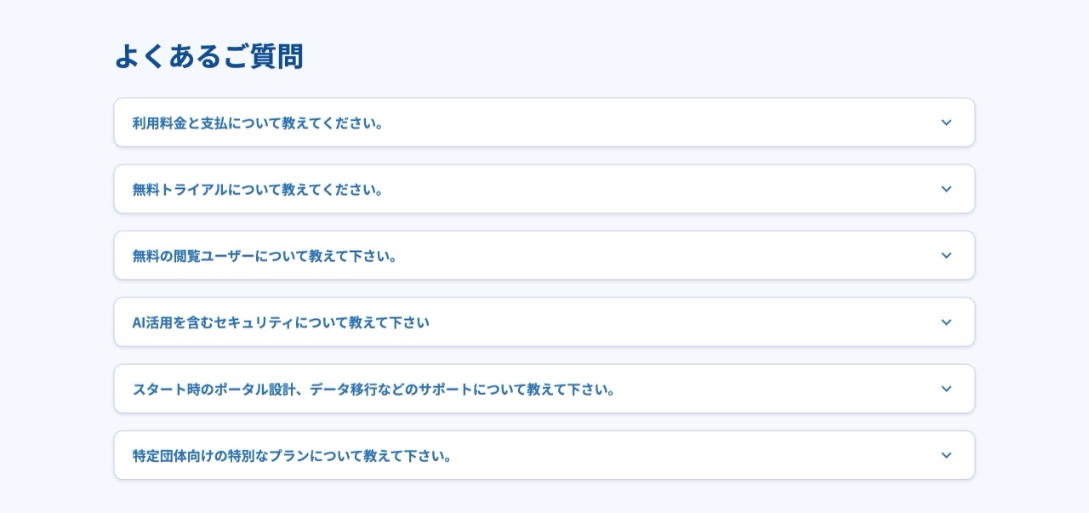Open the 利用料金と支払 question

point(257,123)
